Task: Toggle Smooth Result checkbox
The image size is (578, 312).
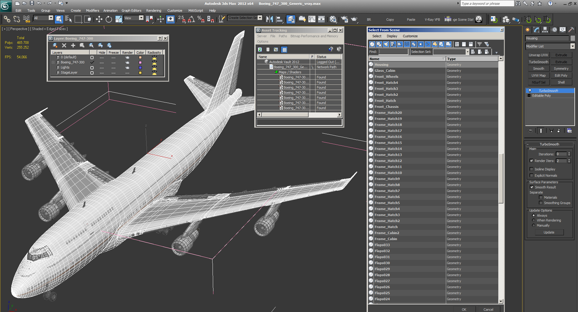Action: coord(532,187)
